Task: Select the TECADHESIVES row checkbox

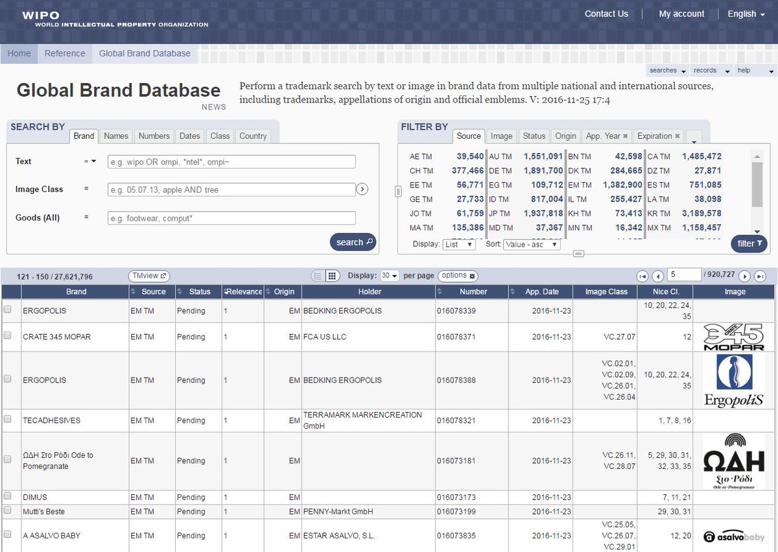Action: coord(8,420)
